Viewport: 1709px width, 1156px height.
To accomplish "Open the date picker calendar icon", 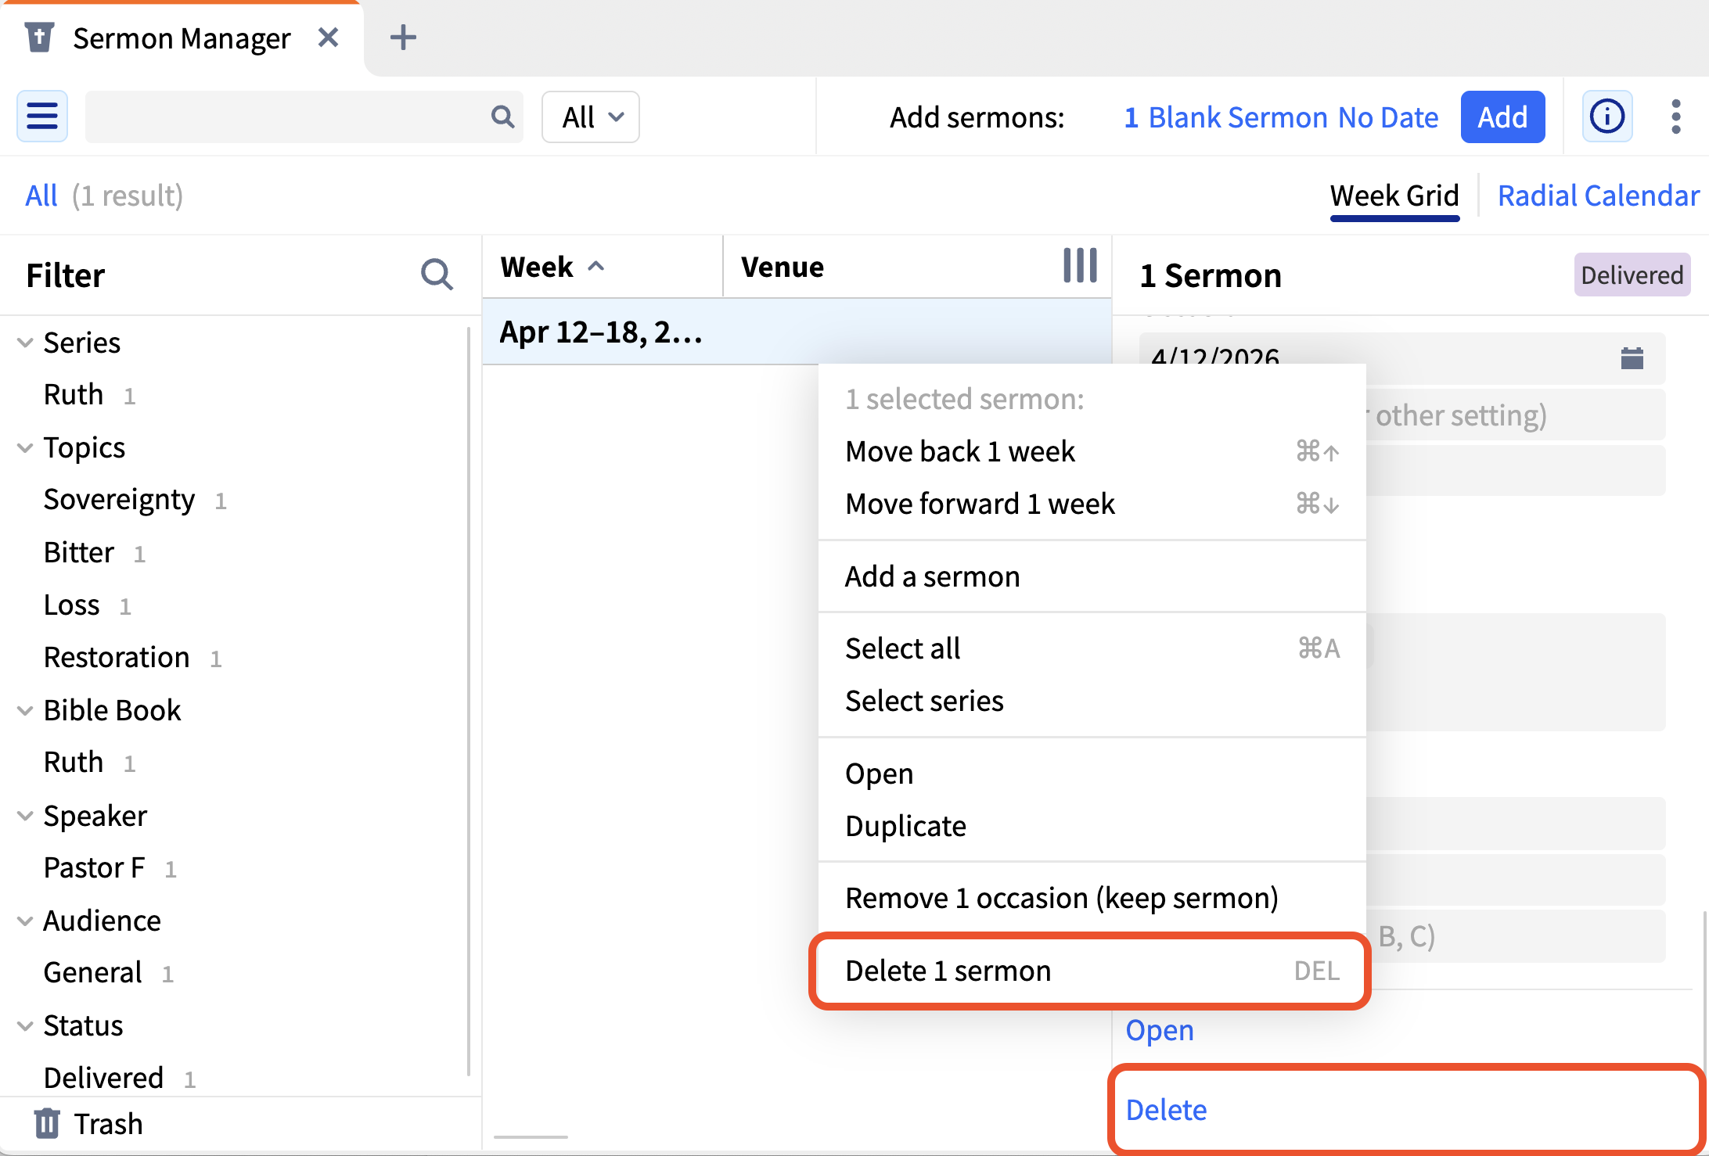I will pos(1632,358).
